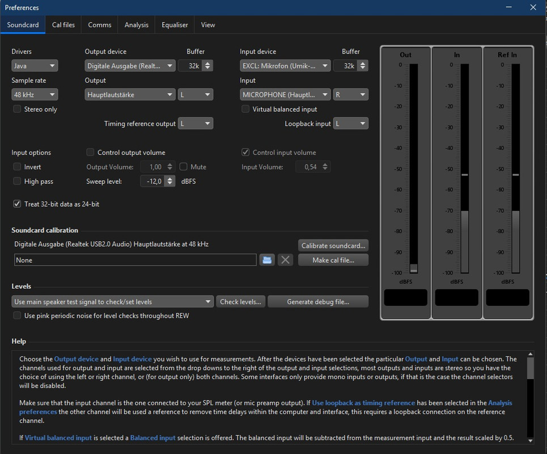Viewport: 547px width, 454px height.
Task: Open Timing reference output dropdown
Action: (196, 123)
